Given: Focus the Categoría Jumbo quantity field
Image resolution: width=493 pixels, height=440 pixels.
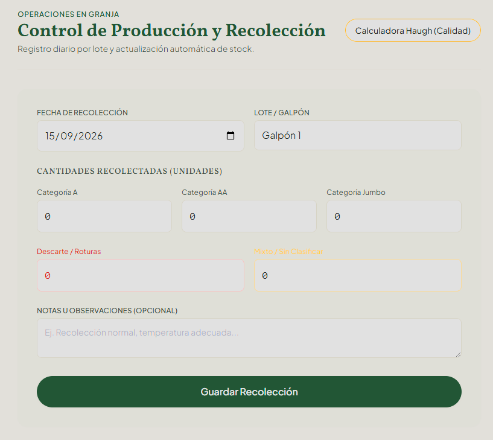Looking at the screenshot, I should point(394,216).
